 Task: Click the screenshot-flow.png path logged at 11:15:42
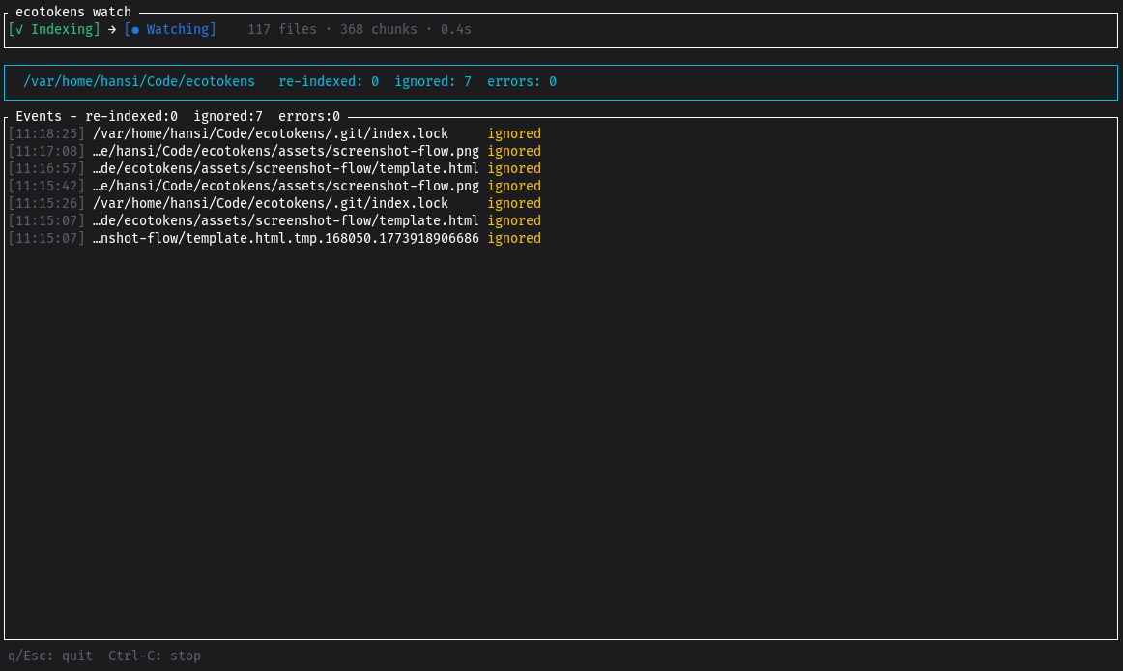point(286,186)
